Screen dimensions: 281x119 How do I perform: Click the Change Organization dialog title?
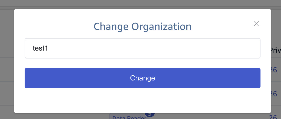point(142,27)
